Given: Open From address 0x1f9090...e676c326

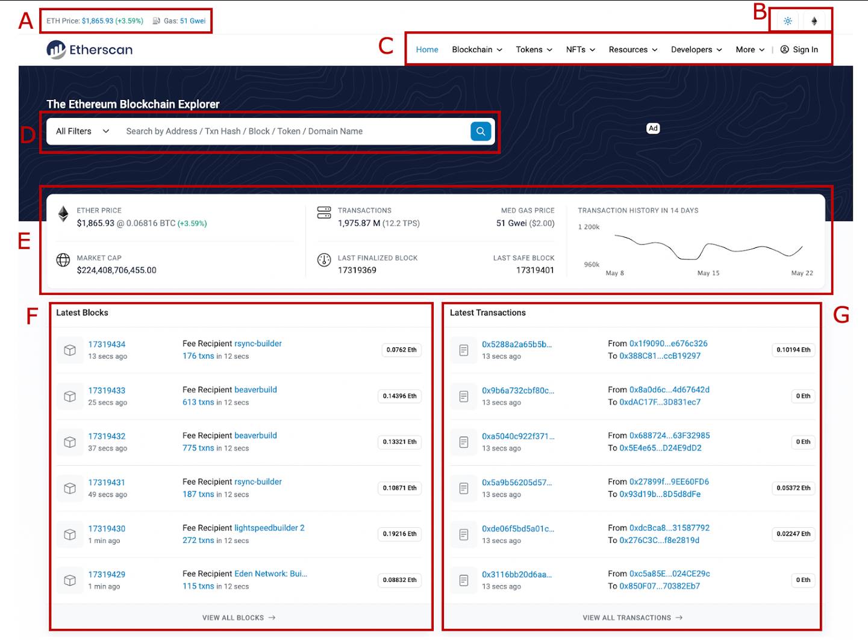Looking at the screenshot, I should (x=669, y=344).
